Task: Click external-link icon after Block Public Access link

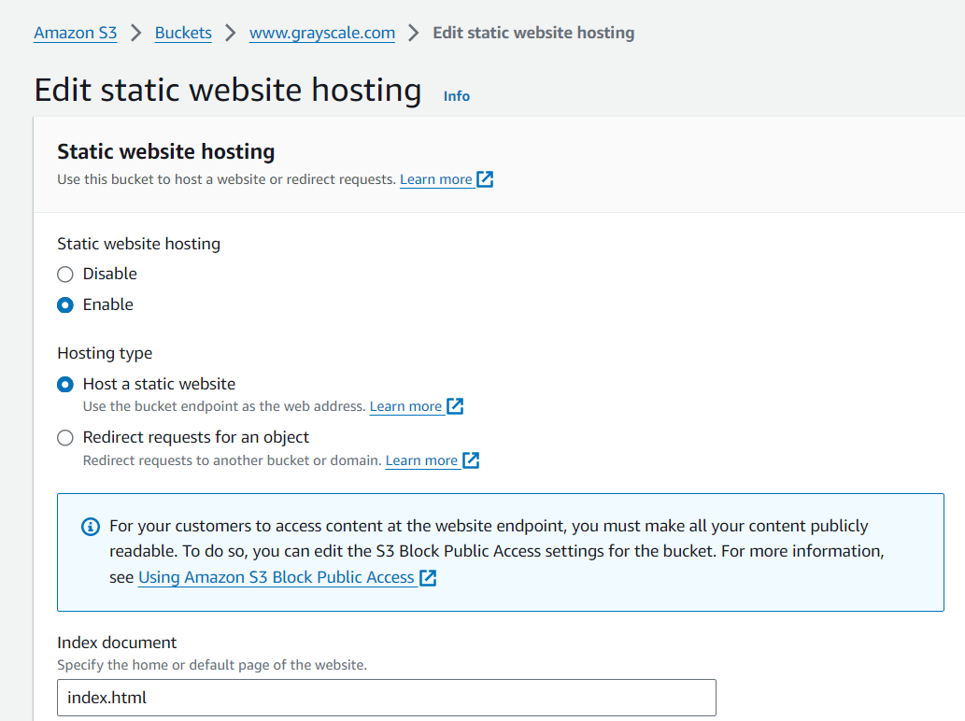Action: click(x=428, y=577)
